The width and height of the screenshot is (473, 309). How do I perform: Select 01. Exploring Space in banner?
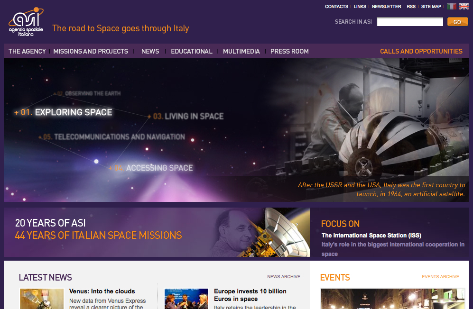[73, 112]
